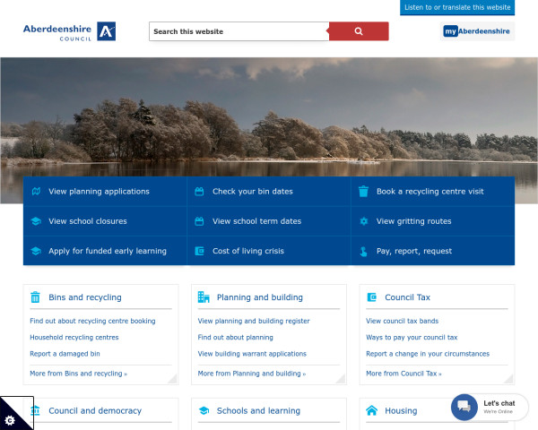Open Report a change in your circumstances

click(x=428, y=354)
